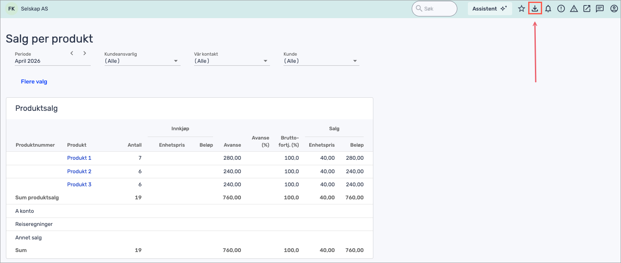Click the star favorites icon

point(521,8)
